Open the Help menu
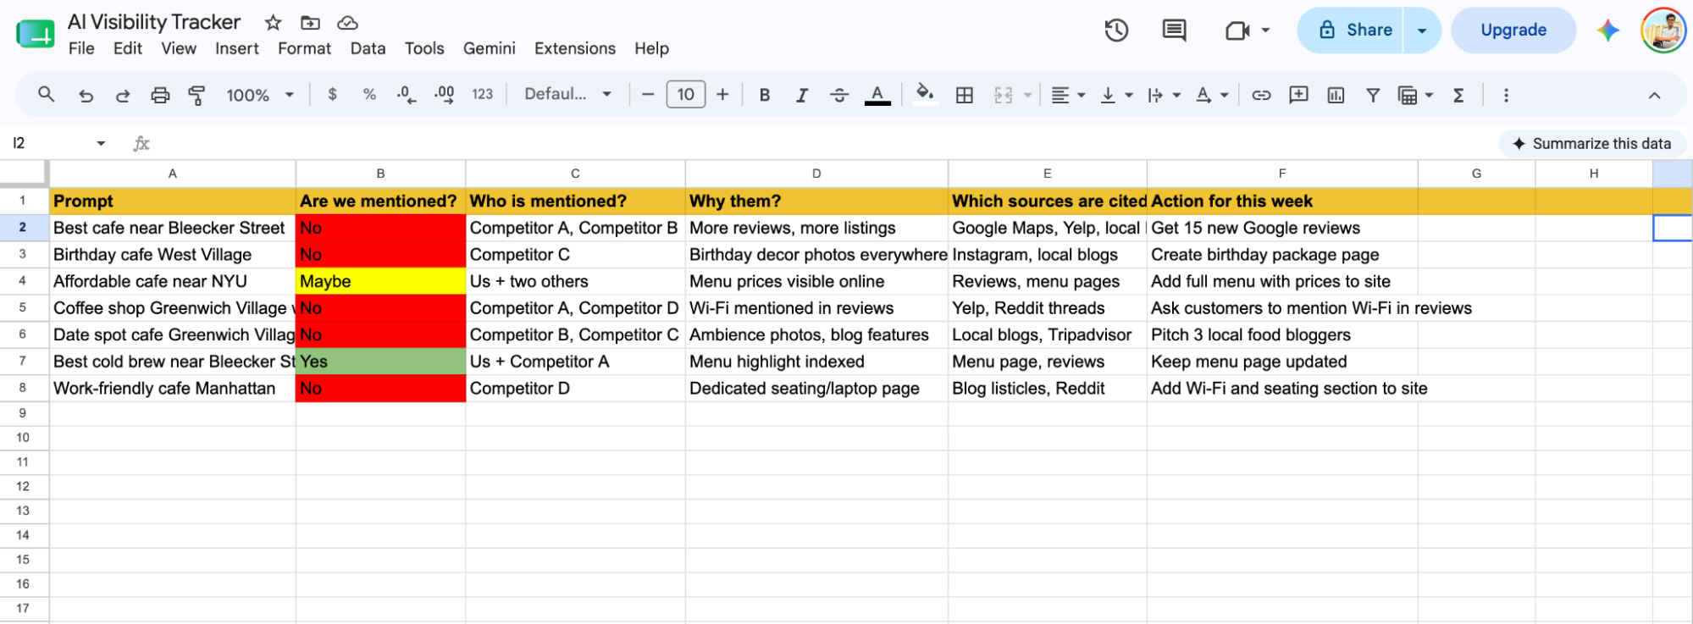This screenshot has width=1693, height=624. [652, 48]
